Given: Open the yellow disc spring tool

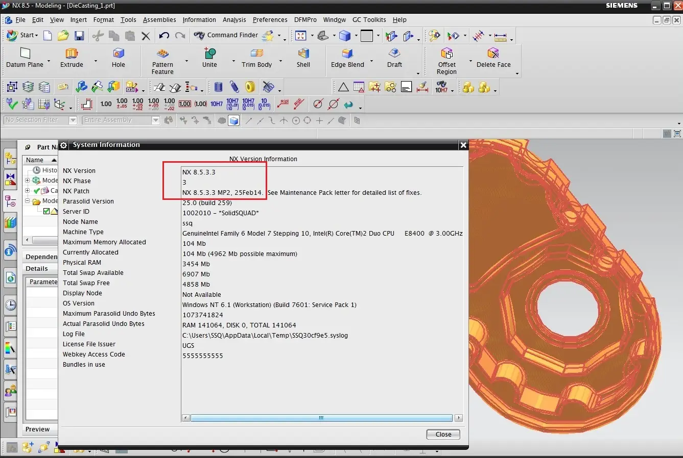Looking at the screenshot, I should 250,87.
